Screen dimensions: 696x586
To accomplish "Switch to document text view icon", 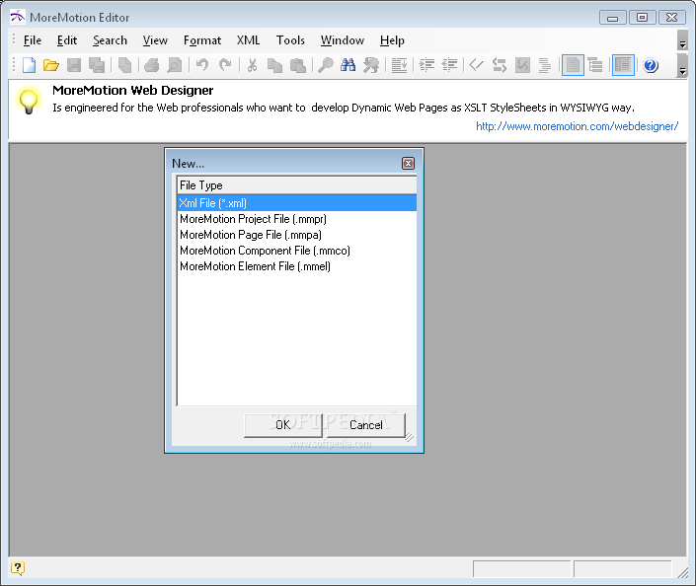I will click(x=573, y=65).
